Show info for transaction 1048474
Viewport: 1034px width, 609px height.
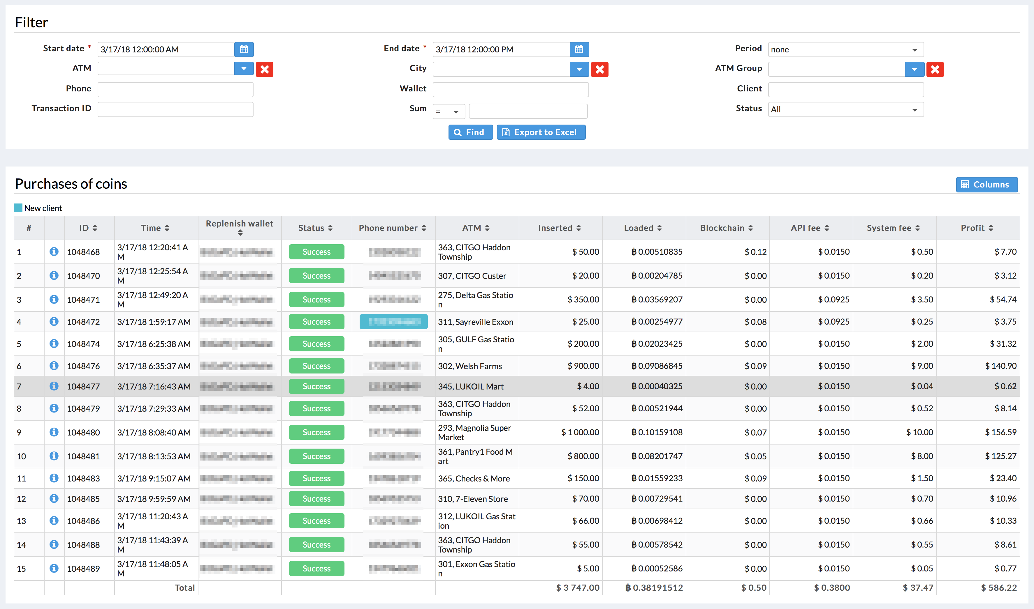pos(54,344)
